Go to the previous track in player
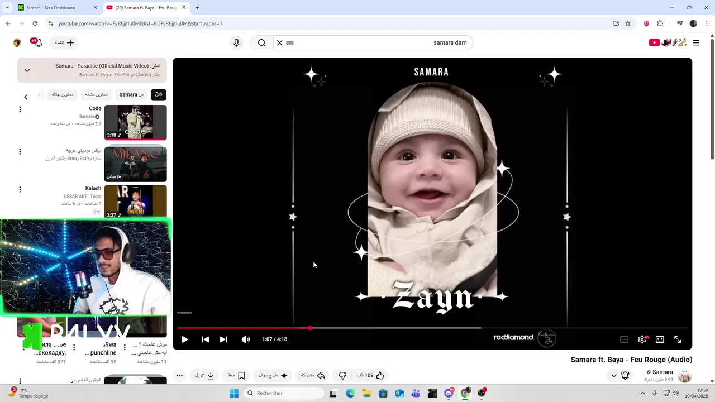Viewport: 715px width, 402px height. 206,339
